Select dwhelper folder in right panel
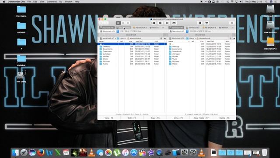The height and width of the screenshot is (158, 280). [201, 54]
